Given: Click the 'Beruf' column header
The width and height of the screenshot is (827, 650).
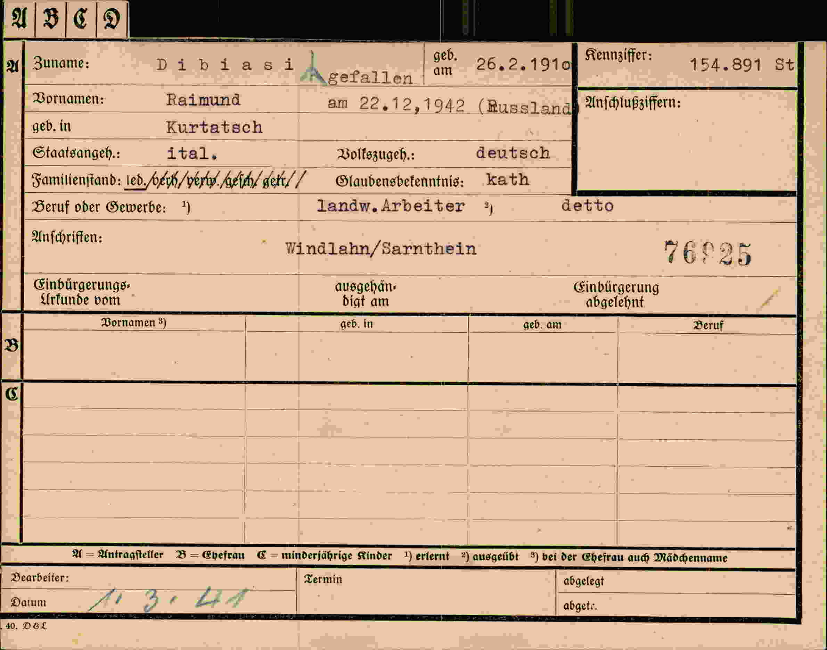Looking at the screenshot, I should (708, 326).
